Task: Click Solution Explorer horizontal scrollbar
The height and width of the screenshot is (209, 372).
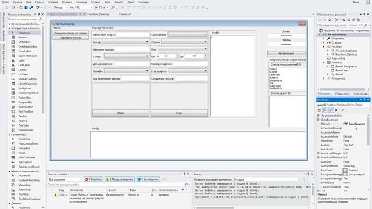Action: click(343, 89)
